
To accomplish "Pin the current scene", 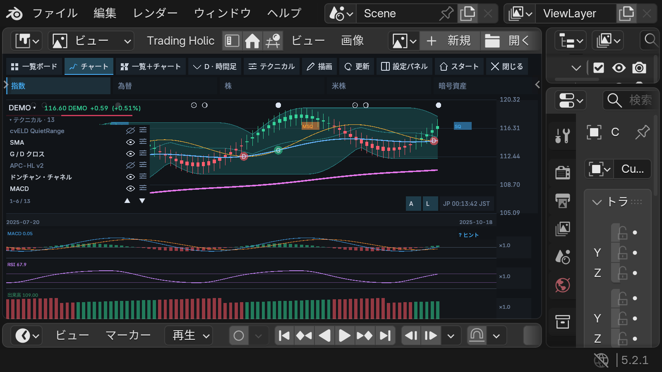I will coord(446,14).
